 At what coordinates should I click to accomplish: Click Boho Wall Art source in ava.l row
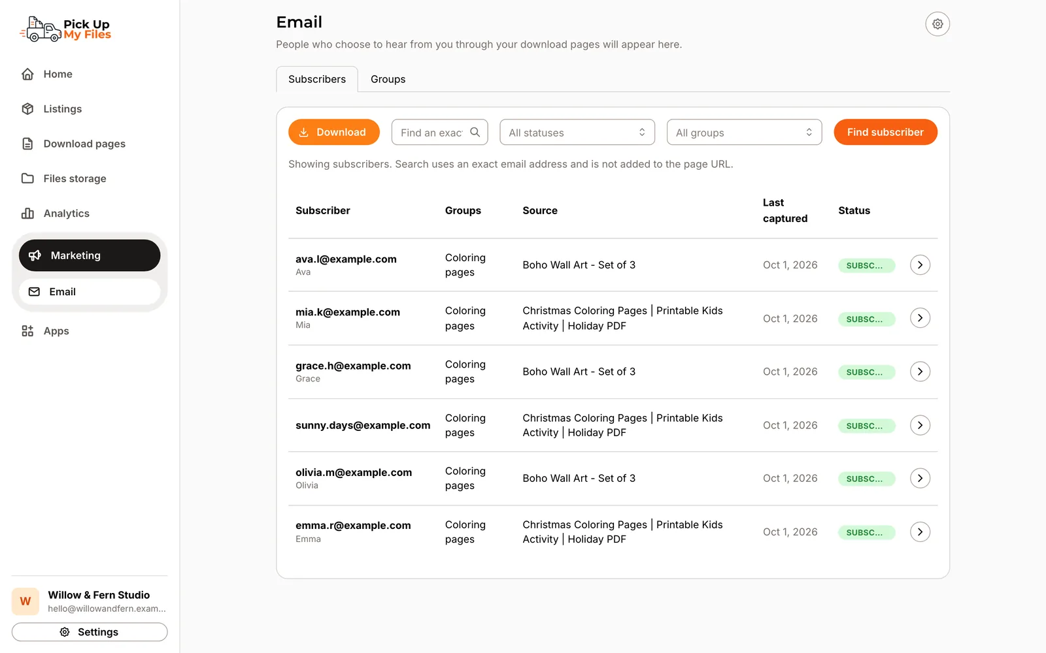pos(579,264)
